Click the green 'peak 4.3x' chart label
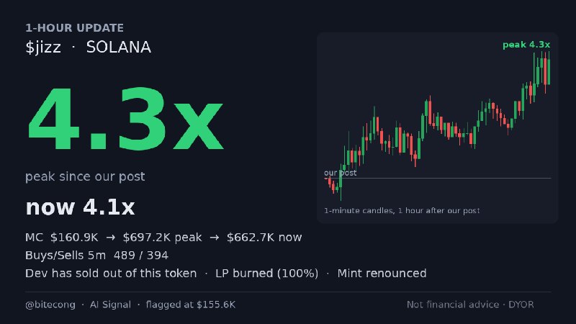Screen dimensions: 576x324 click(x=526, y=45)
